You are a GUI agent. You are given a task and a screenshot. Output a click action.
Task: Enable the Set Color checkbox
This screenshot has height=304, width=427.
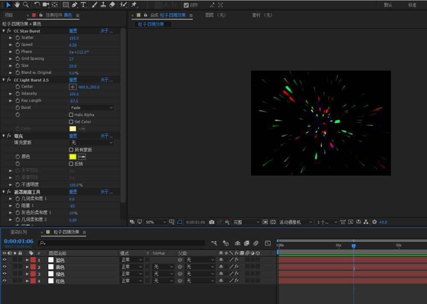click(71, 122)
